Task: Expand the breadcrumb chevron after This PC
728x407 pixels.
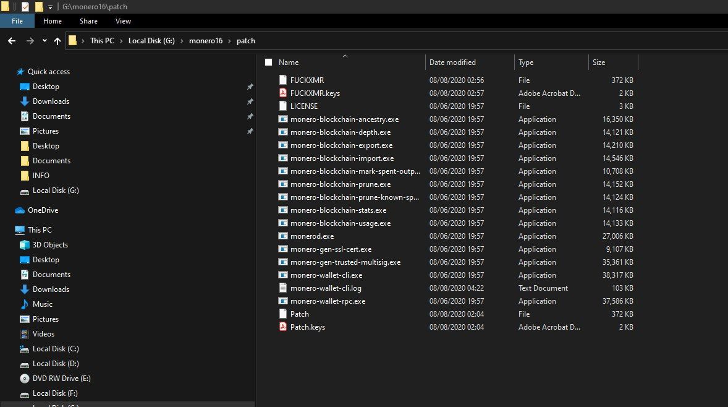Action: (121, 41)
